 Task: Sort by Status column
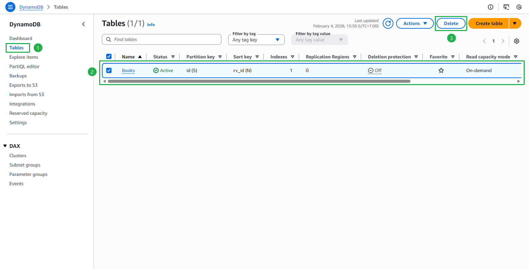(173, 57)
